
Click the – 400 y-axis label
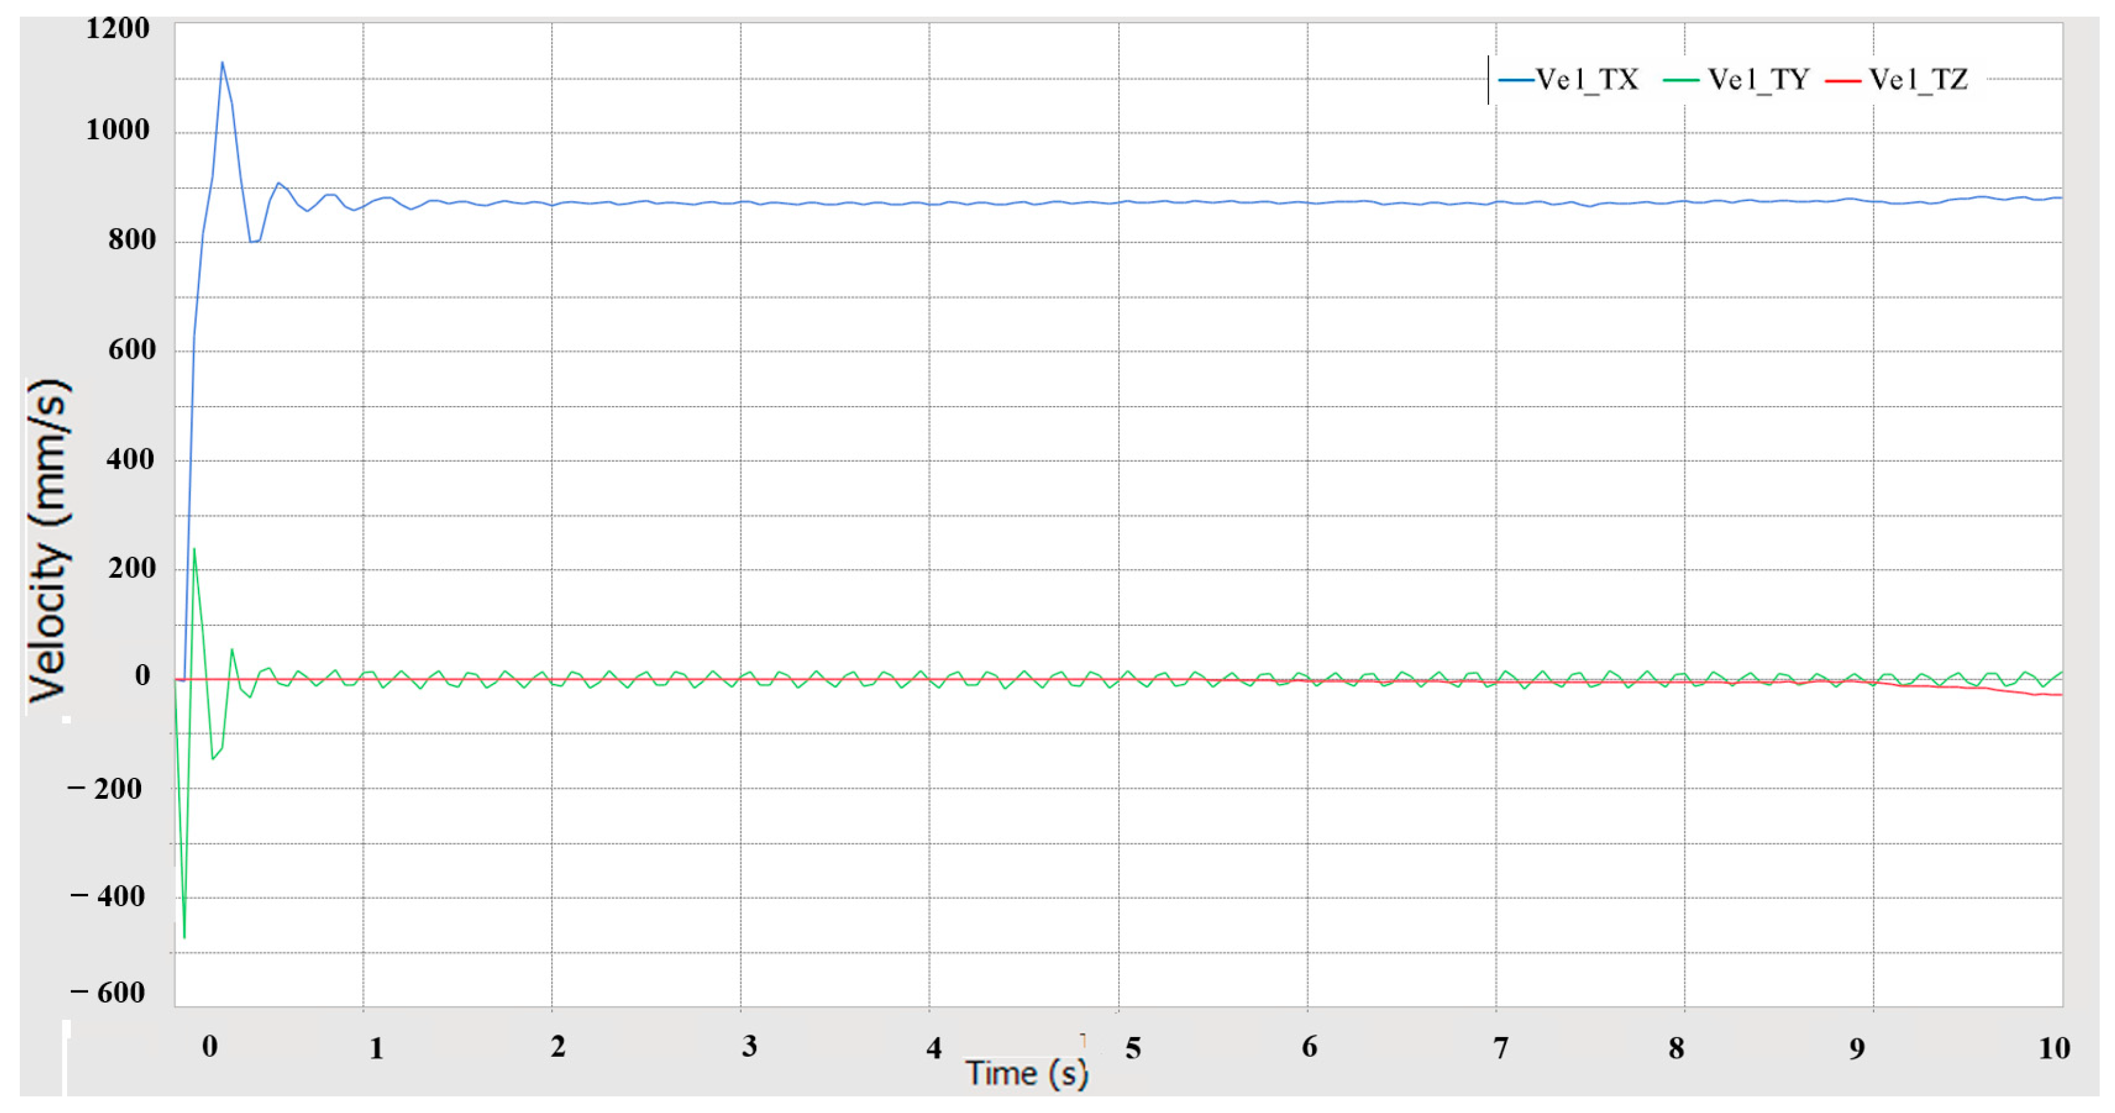click(107, 897)
